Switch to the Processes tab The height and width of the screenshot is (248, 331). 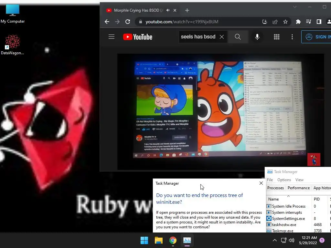tap(275, 188)
